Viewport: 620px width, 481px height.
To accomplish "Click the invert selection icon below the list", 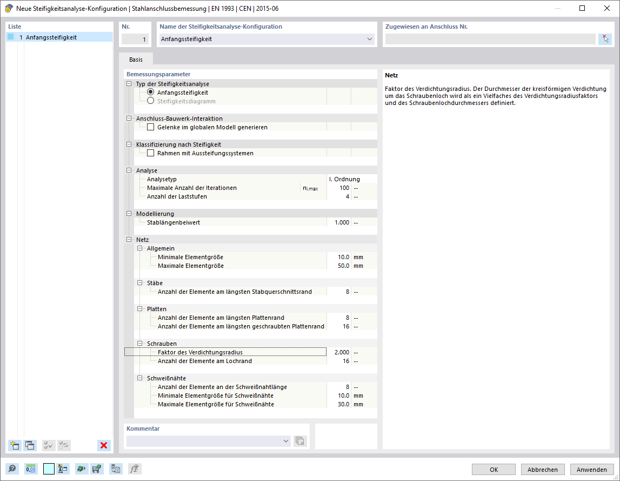I will coord(64,445).
